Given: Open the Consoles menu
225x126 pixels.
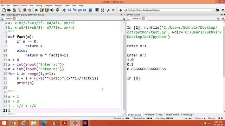Looking at the screenshot, I should 49,6.
